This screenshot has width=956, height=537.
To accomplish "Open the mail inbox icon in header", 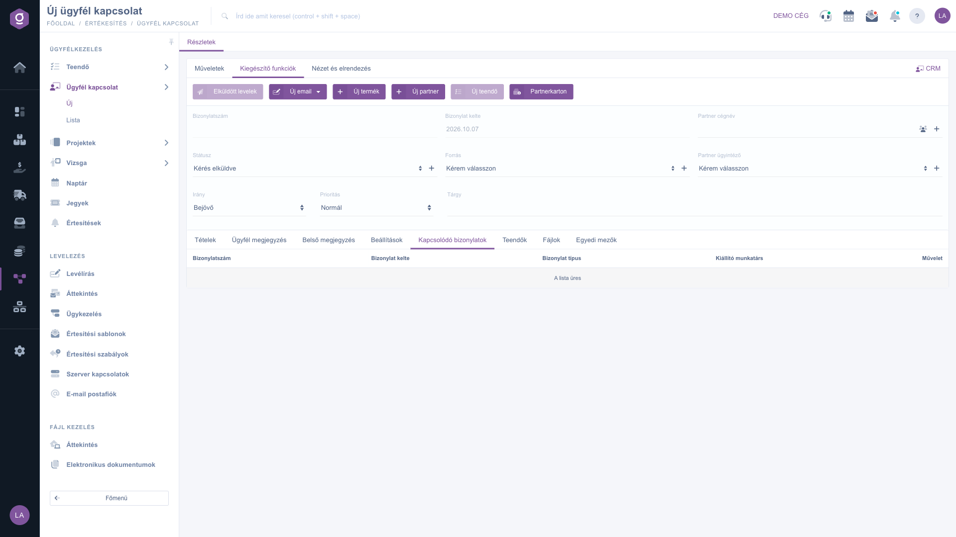I will click(871, 16).
